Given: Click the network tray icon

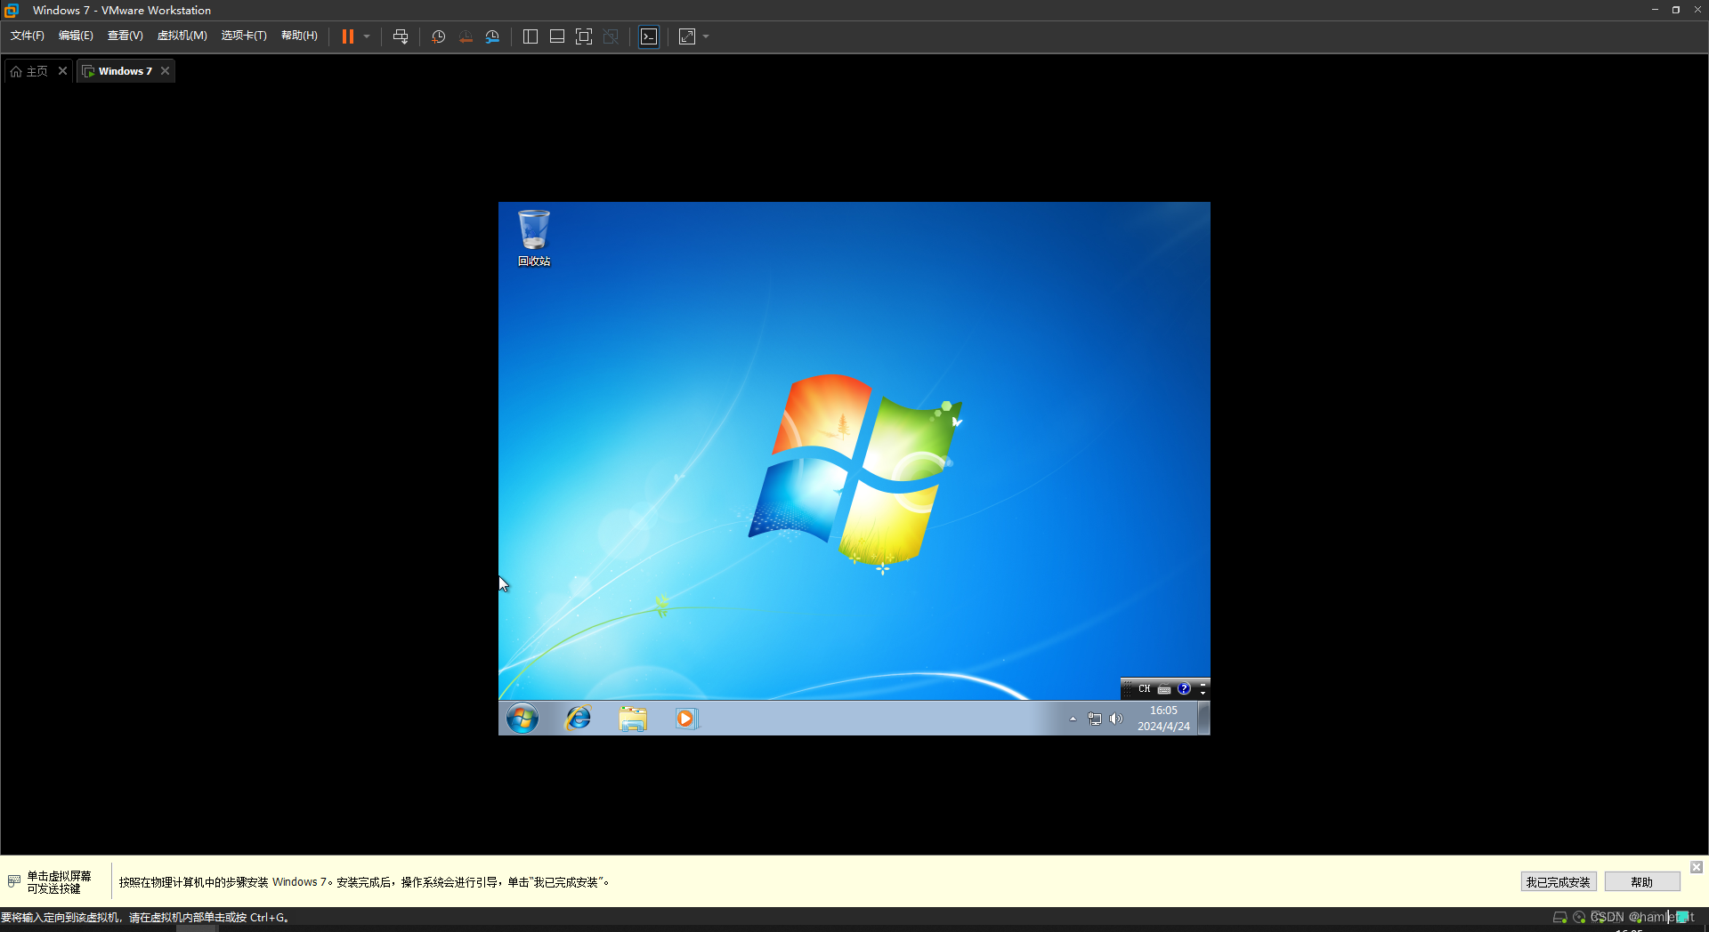Looking at the screenshot, I should click(x=1095, y=719).
